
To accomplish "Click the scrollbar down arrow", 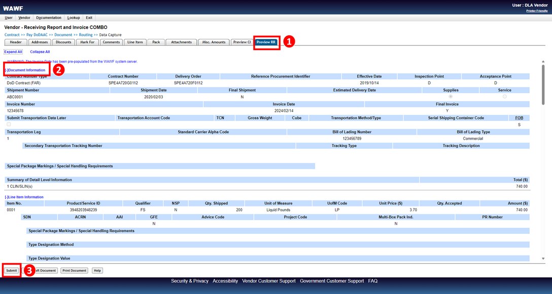I will pyautogui.click(x=543, y=259).
